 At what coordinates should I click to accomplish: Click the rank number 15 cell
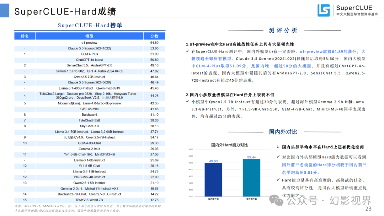25,200
